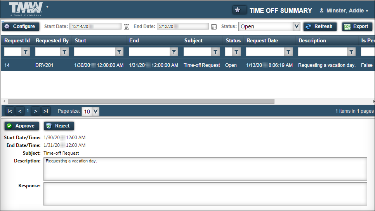
Task: Click the False cell in the row
Action: pyautogui.click(x=366, y=65)
